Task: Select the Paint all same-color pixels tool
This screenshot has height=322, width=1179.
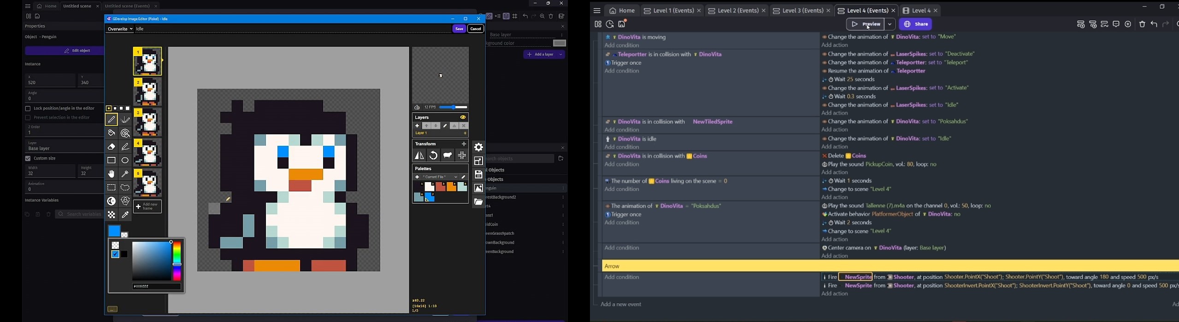Action: [125, 133]
